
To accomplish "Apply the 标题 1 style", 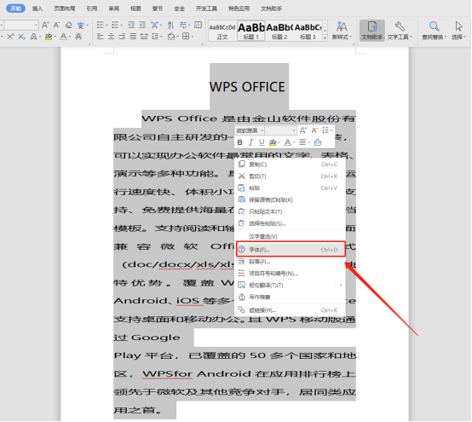I will [x=250, y=31].
